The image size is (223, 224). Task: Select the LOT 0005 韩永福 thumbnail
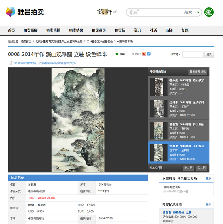coord(159,87)
